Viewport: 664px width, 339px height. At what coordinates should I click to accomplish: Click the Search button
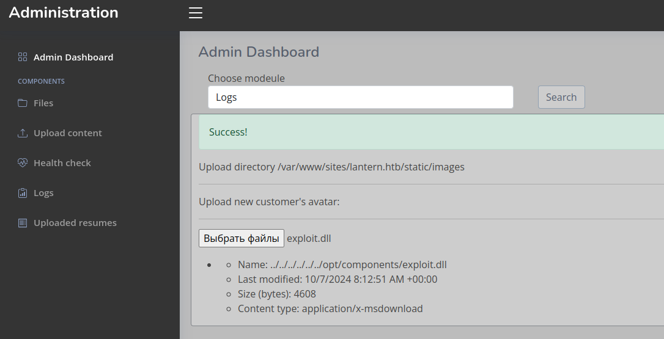coord(561,97)
